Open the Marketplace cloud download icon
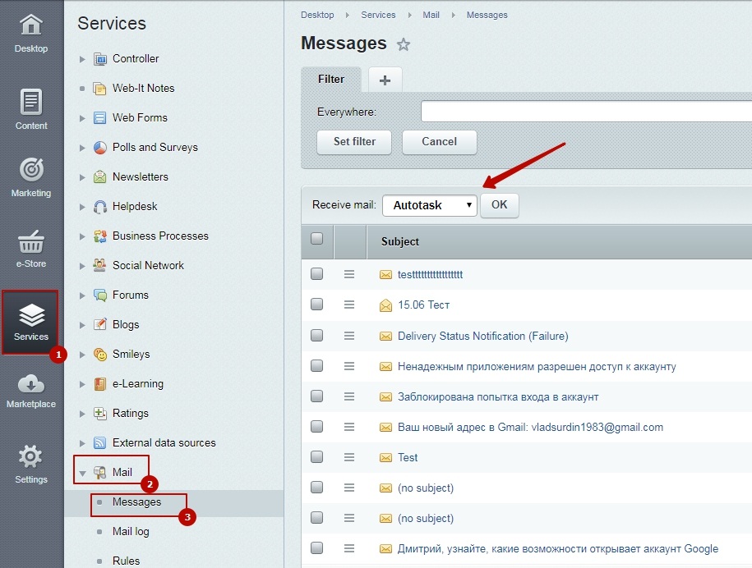 [x=31, y=384]
